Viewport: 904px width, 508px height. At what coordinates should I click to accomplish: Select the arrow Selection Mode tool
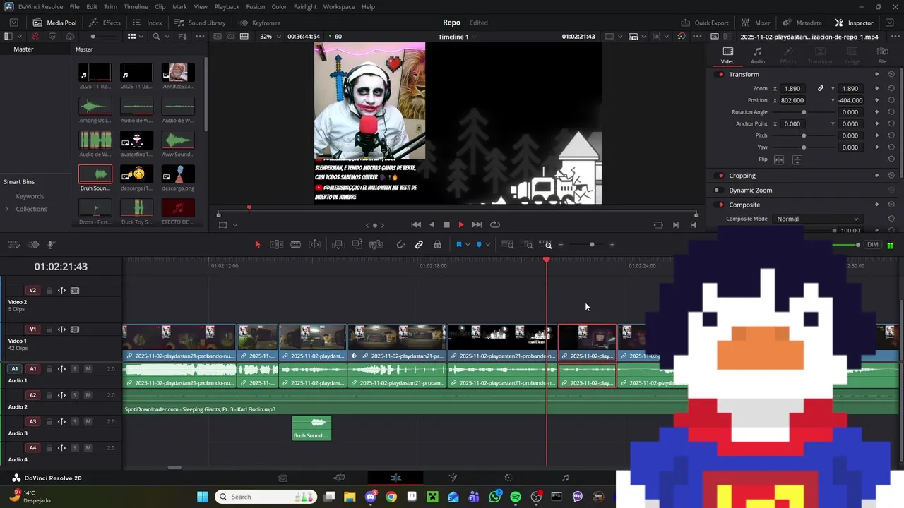tap(257, 245)
